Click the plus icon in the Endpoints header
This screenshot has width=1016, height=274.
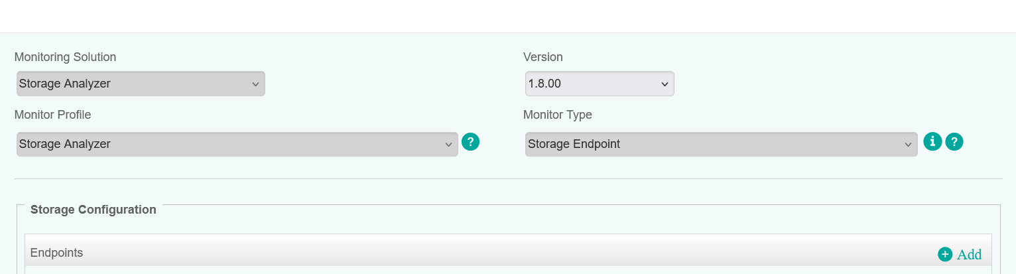945,254
